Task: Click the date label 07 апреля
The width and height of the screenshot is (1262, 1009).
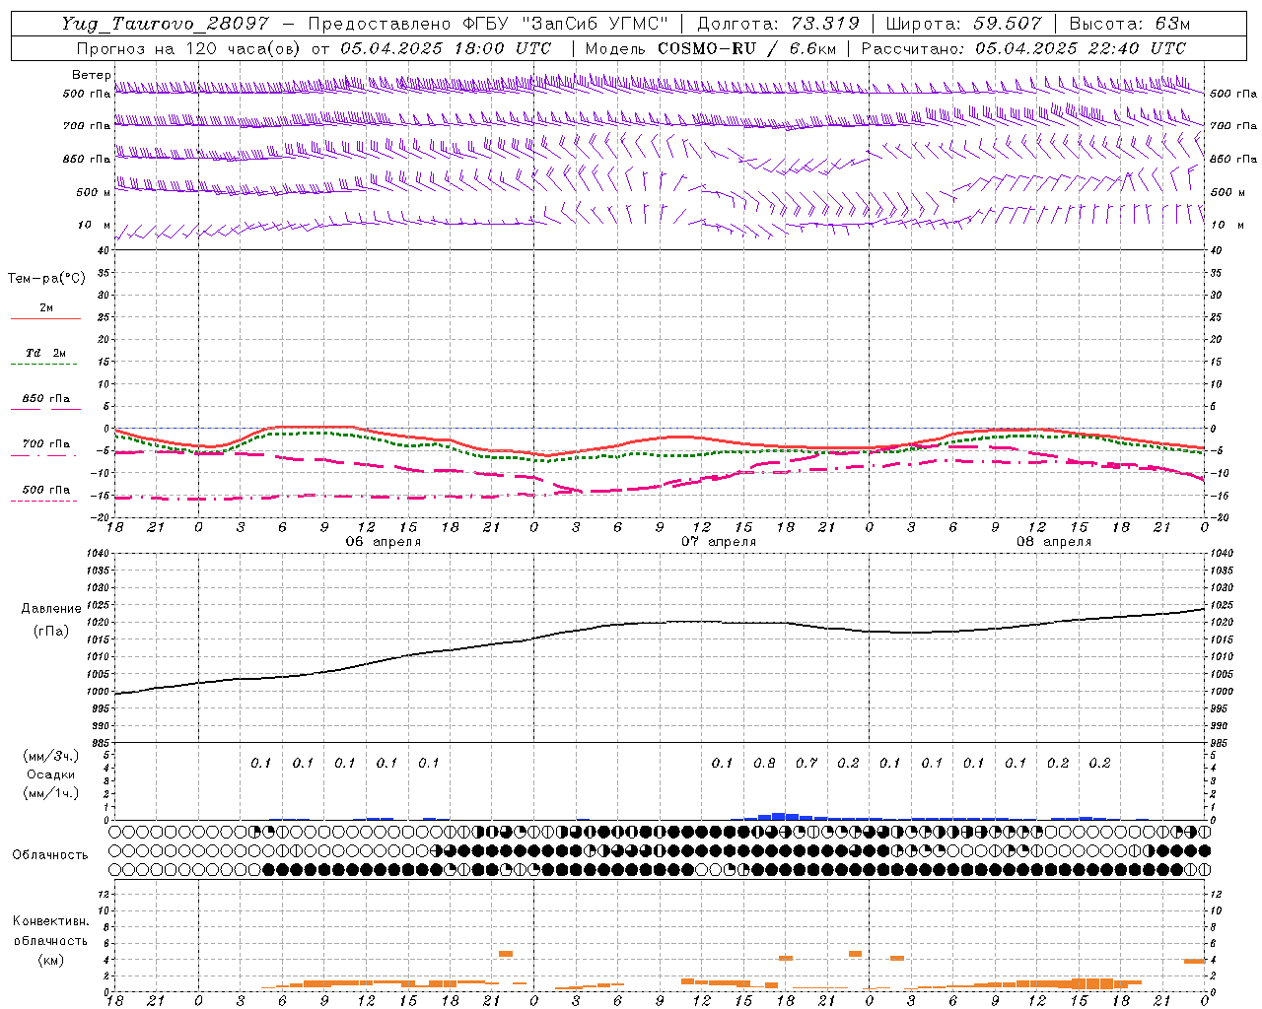Action: (x=719, y=542)
